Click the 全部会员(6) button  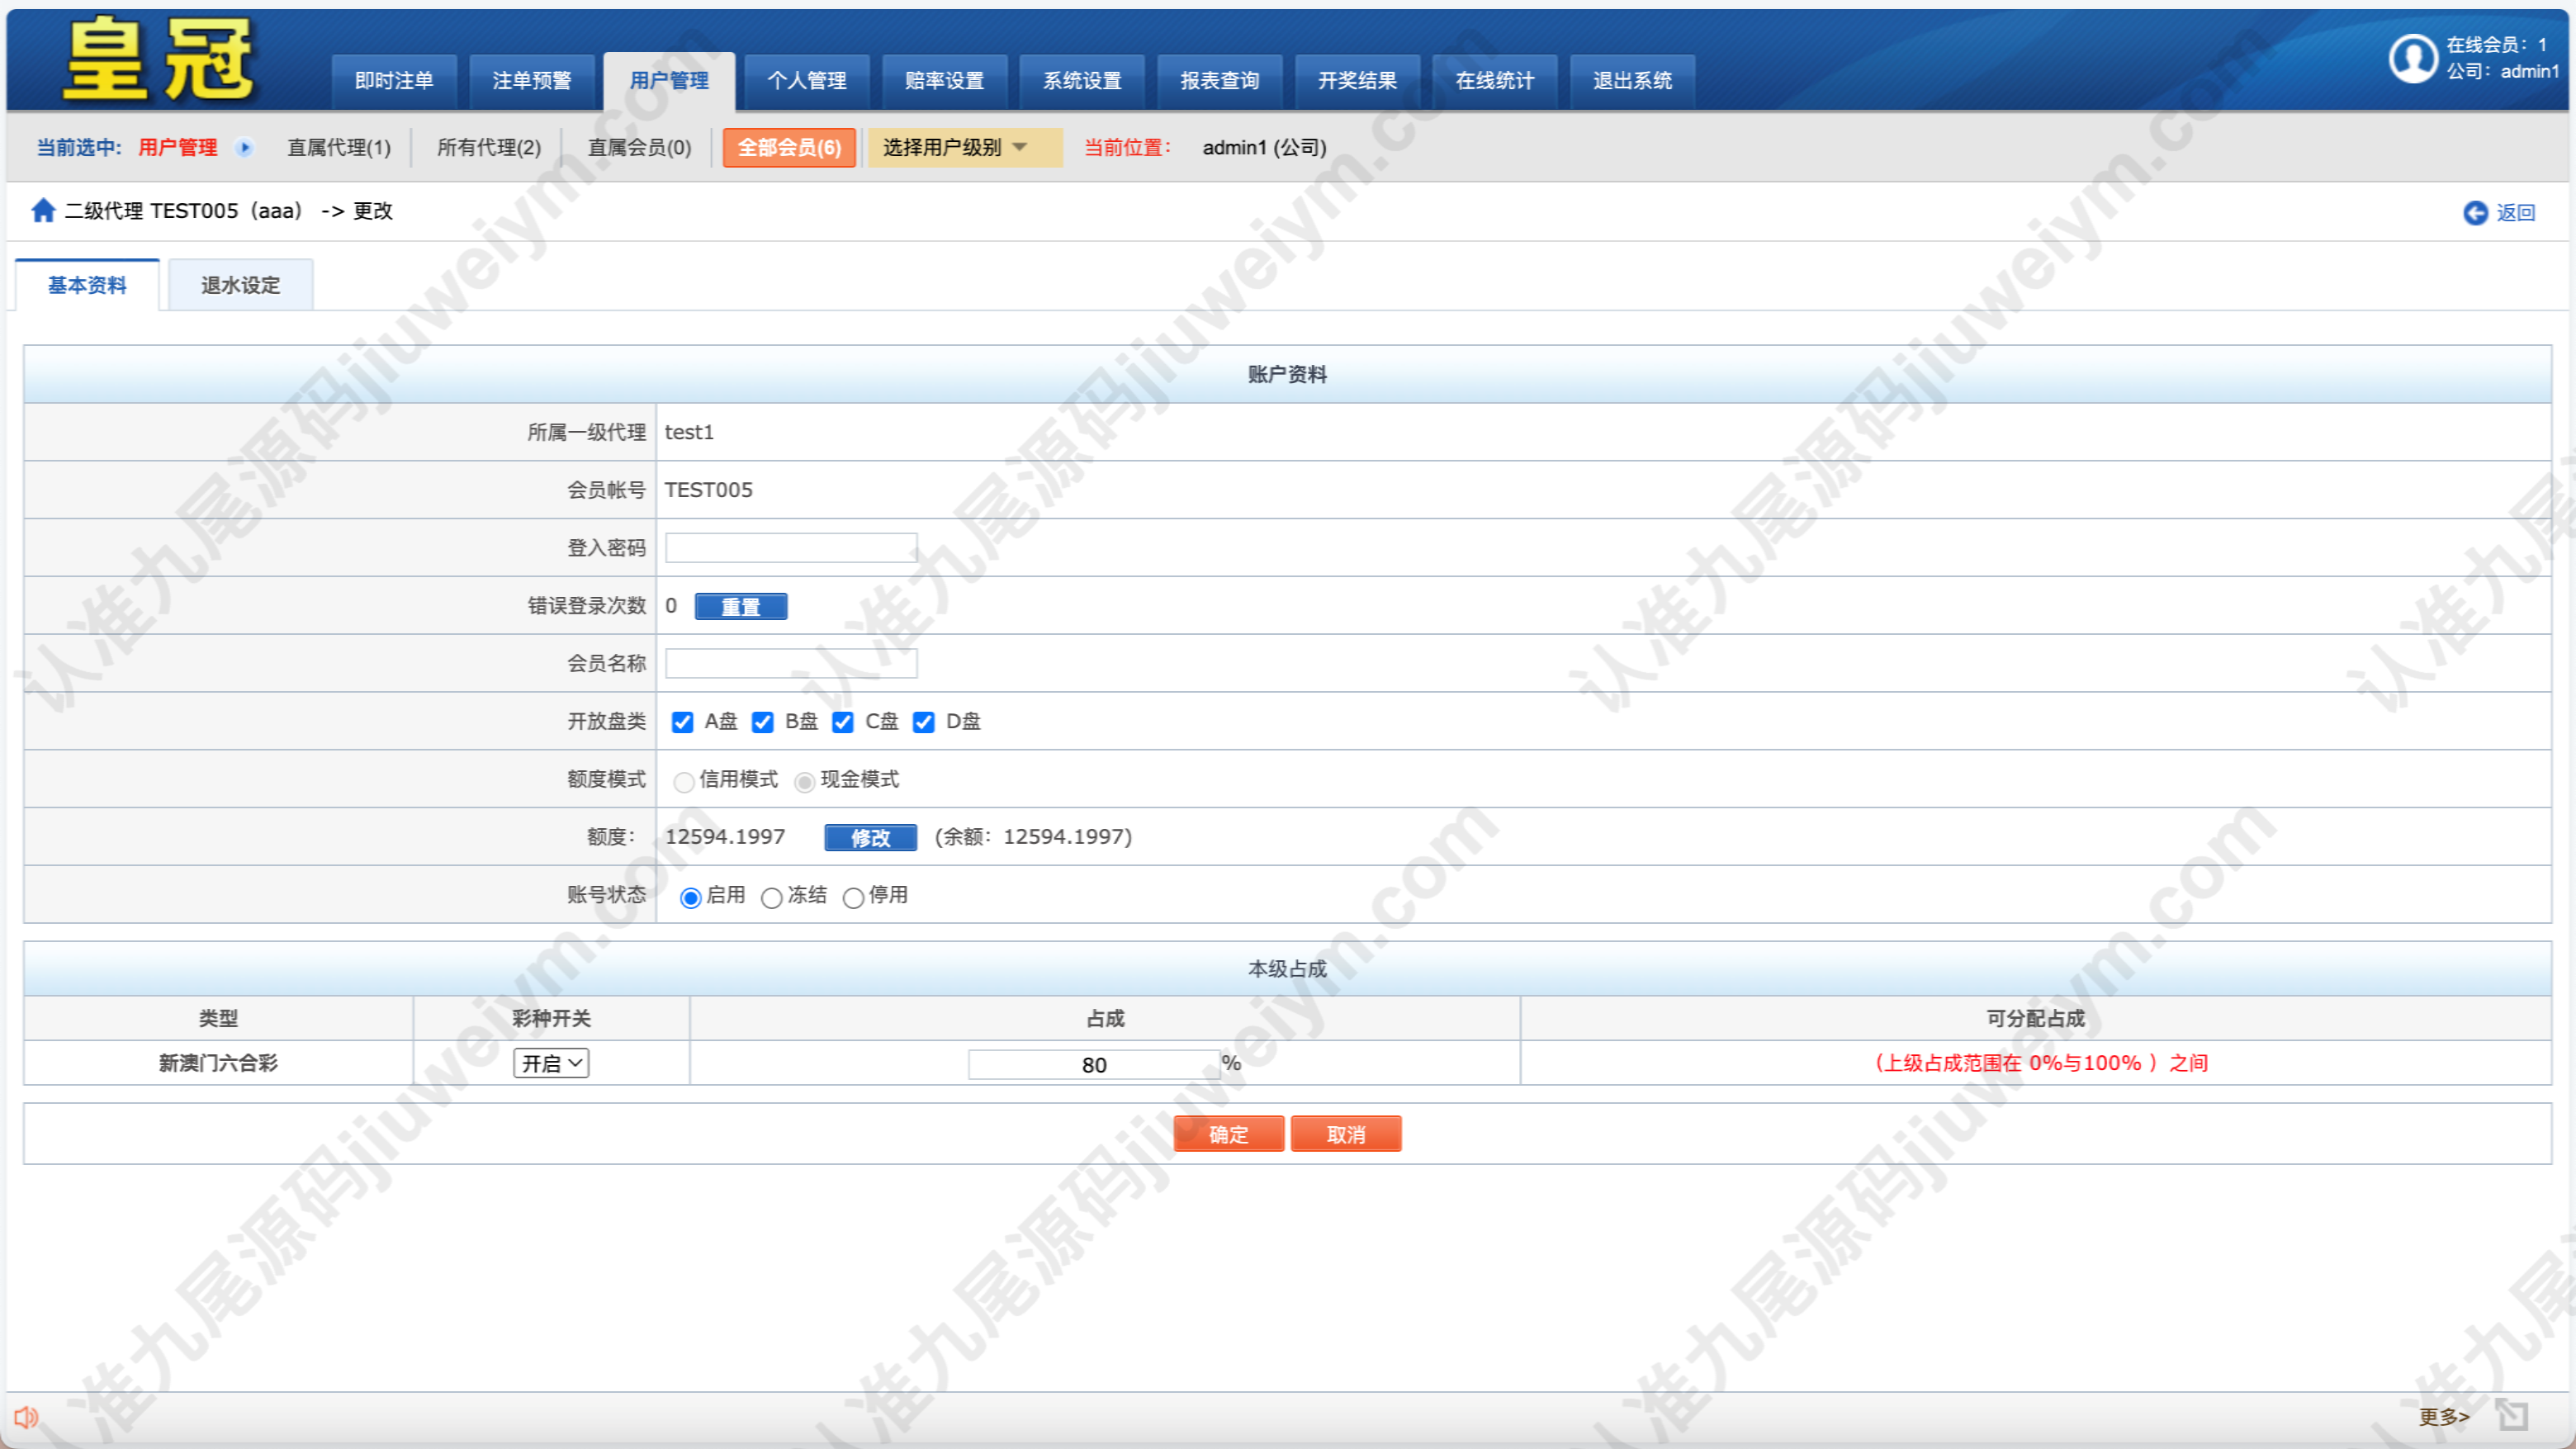789,148
